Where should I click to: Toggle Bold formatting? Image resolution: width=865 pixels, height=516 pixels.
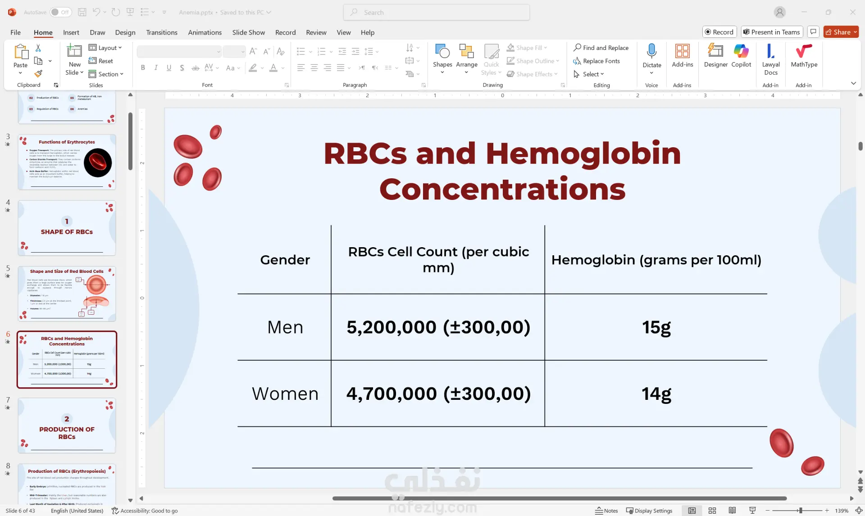click(143, 68)
